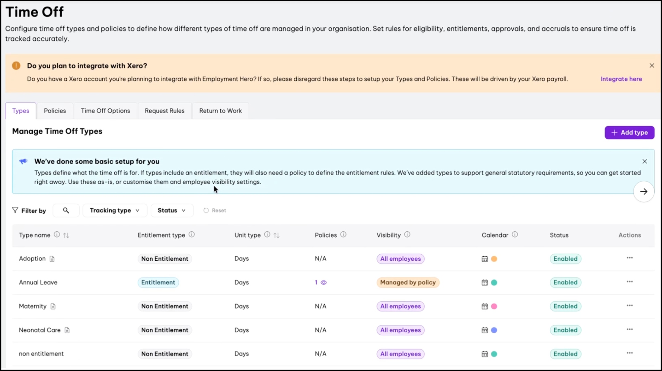This screenshot has height=371, width=662.
Task: View Annual Leave policies eye icon
Action: 323,283
